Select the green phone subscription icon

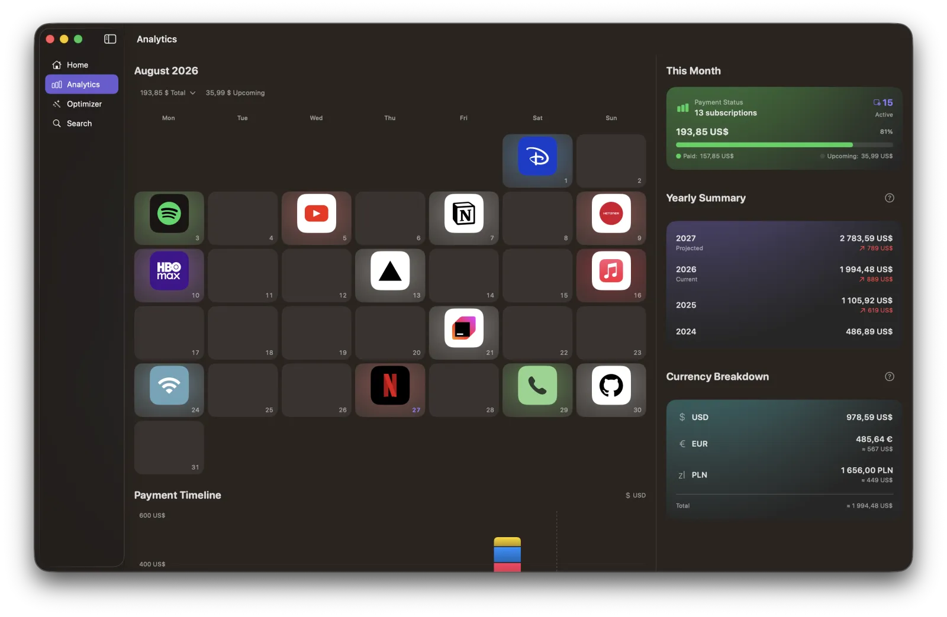tap(537, 386)
